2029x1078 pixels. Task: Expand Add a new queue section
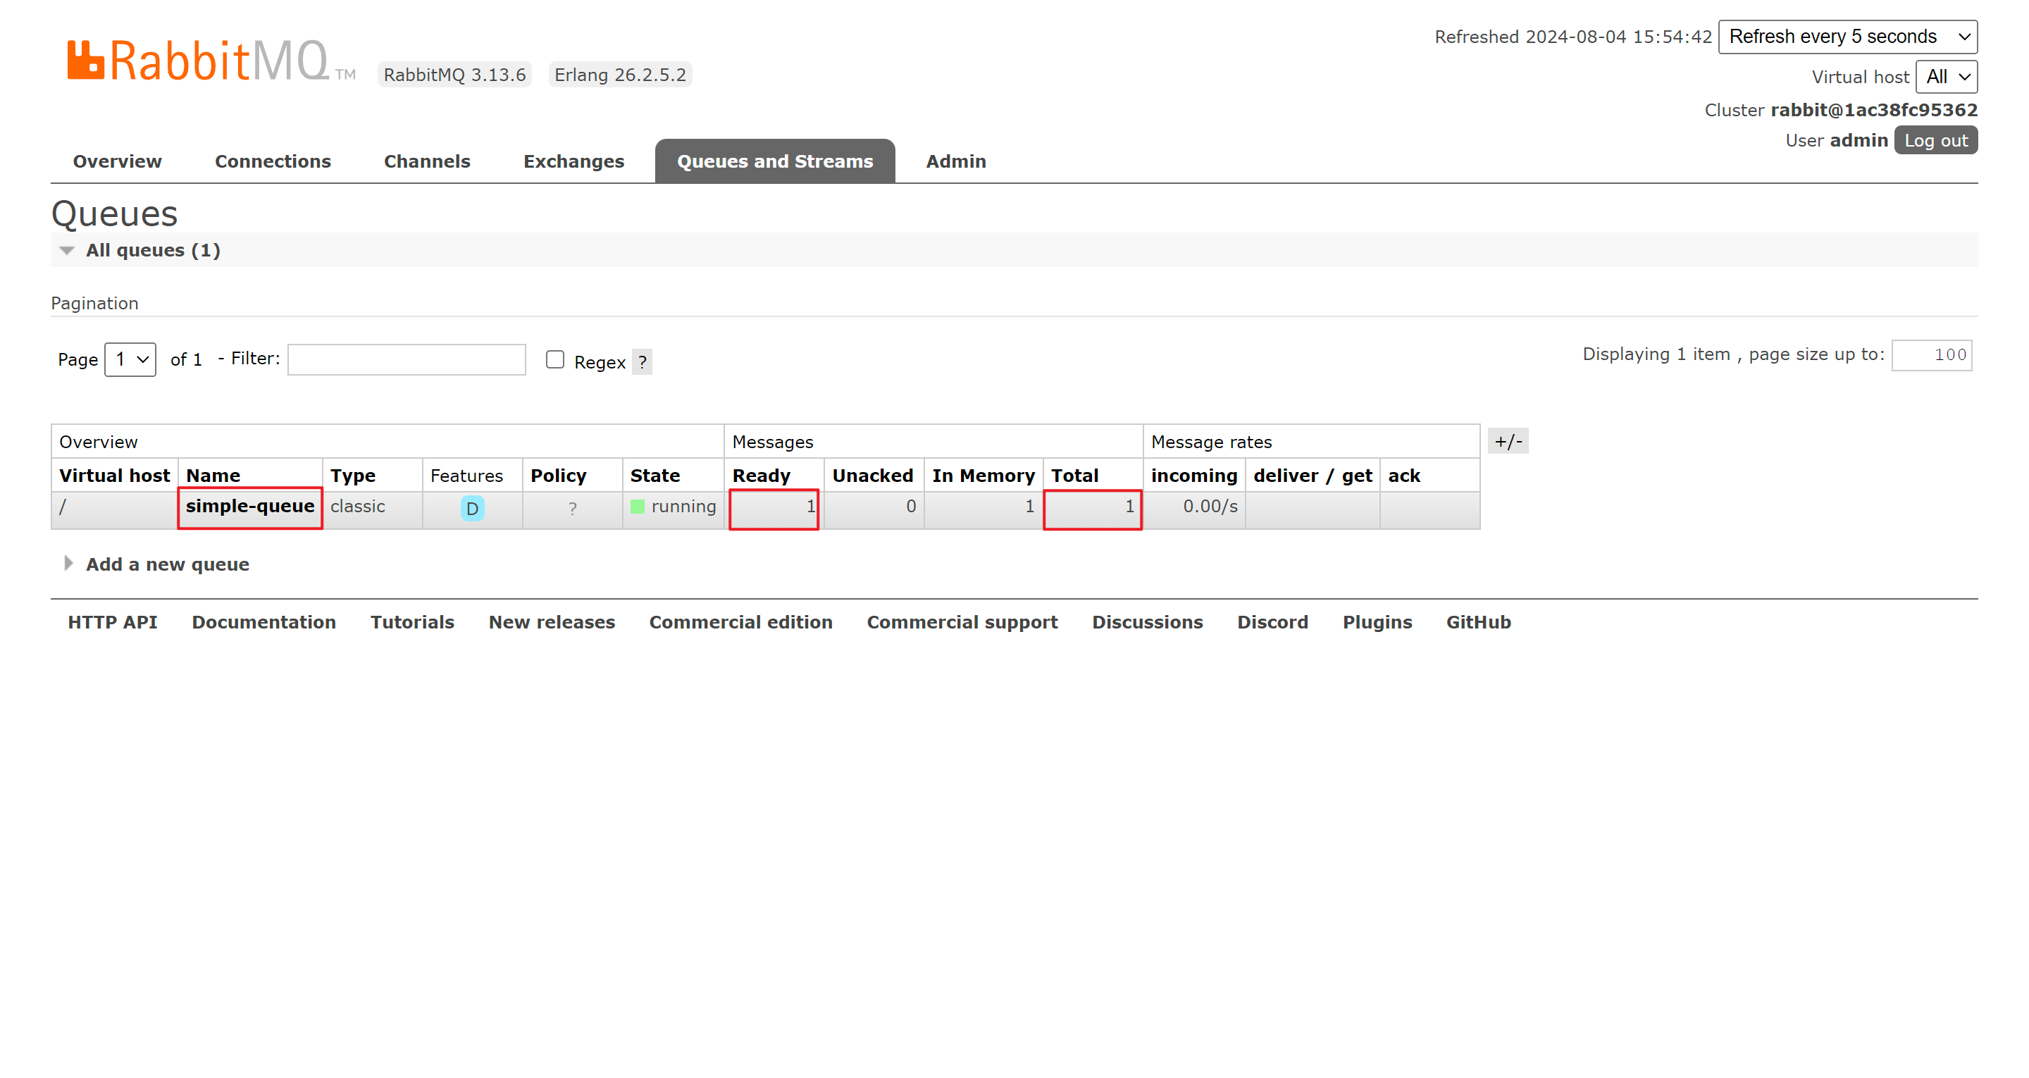click(156, 564)
